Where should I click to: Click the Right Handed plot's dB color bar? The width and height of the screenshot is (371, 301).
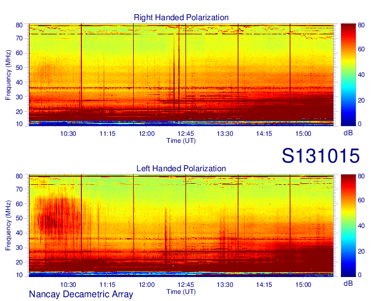pyautogui.click(x=348, y=75)
